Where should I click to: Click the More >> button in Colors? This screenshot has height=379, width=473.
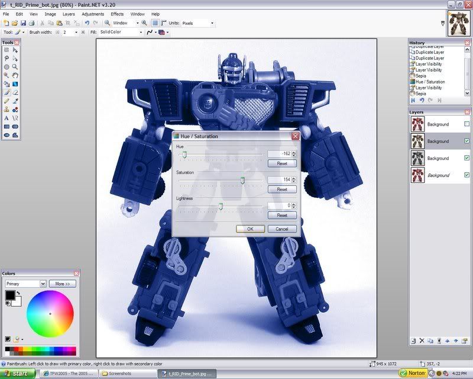pos(63,284)
